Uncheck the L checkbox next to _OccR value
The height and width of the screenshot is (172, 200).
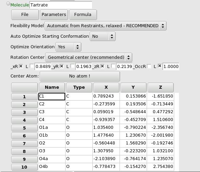coord(160,66)
